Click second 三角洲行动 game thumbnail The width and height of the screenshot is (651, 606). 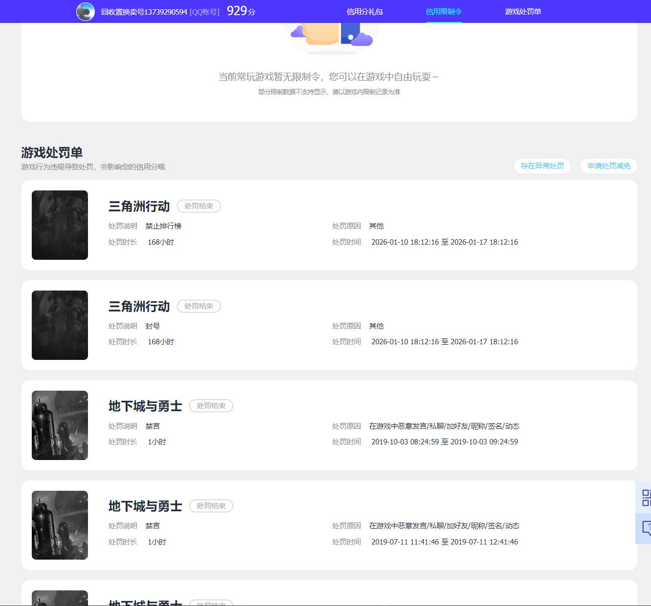click(60, 325)
